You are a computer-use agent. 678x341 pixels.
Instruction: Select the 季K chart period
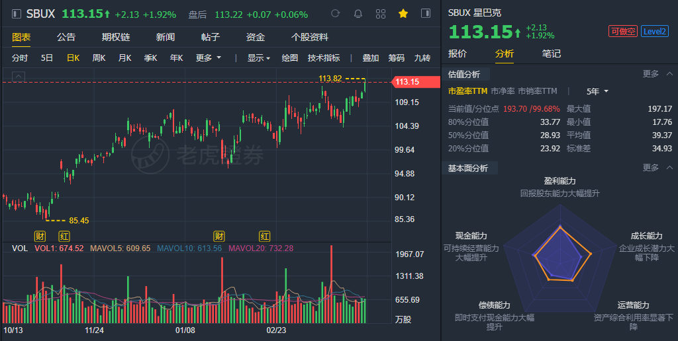[x=150, y=58]
